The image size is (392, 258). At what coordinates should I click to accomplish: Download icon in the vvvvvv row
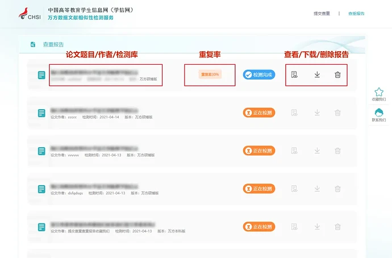pos(317,151)
